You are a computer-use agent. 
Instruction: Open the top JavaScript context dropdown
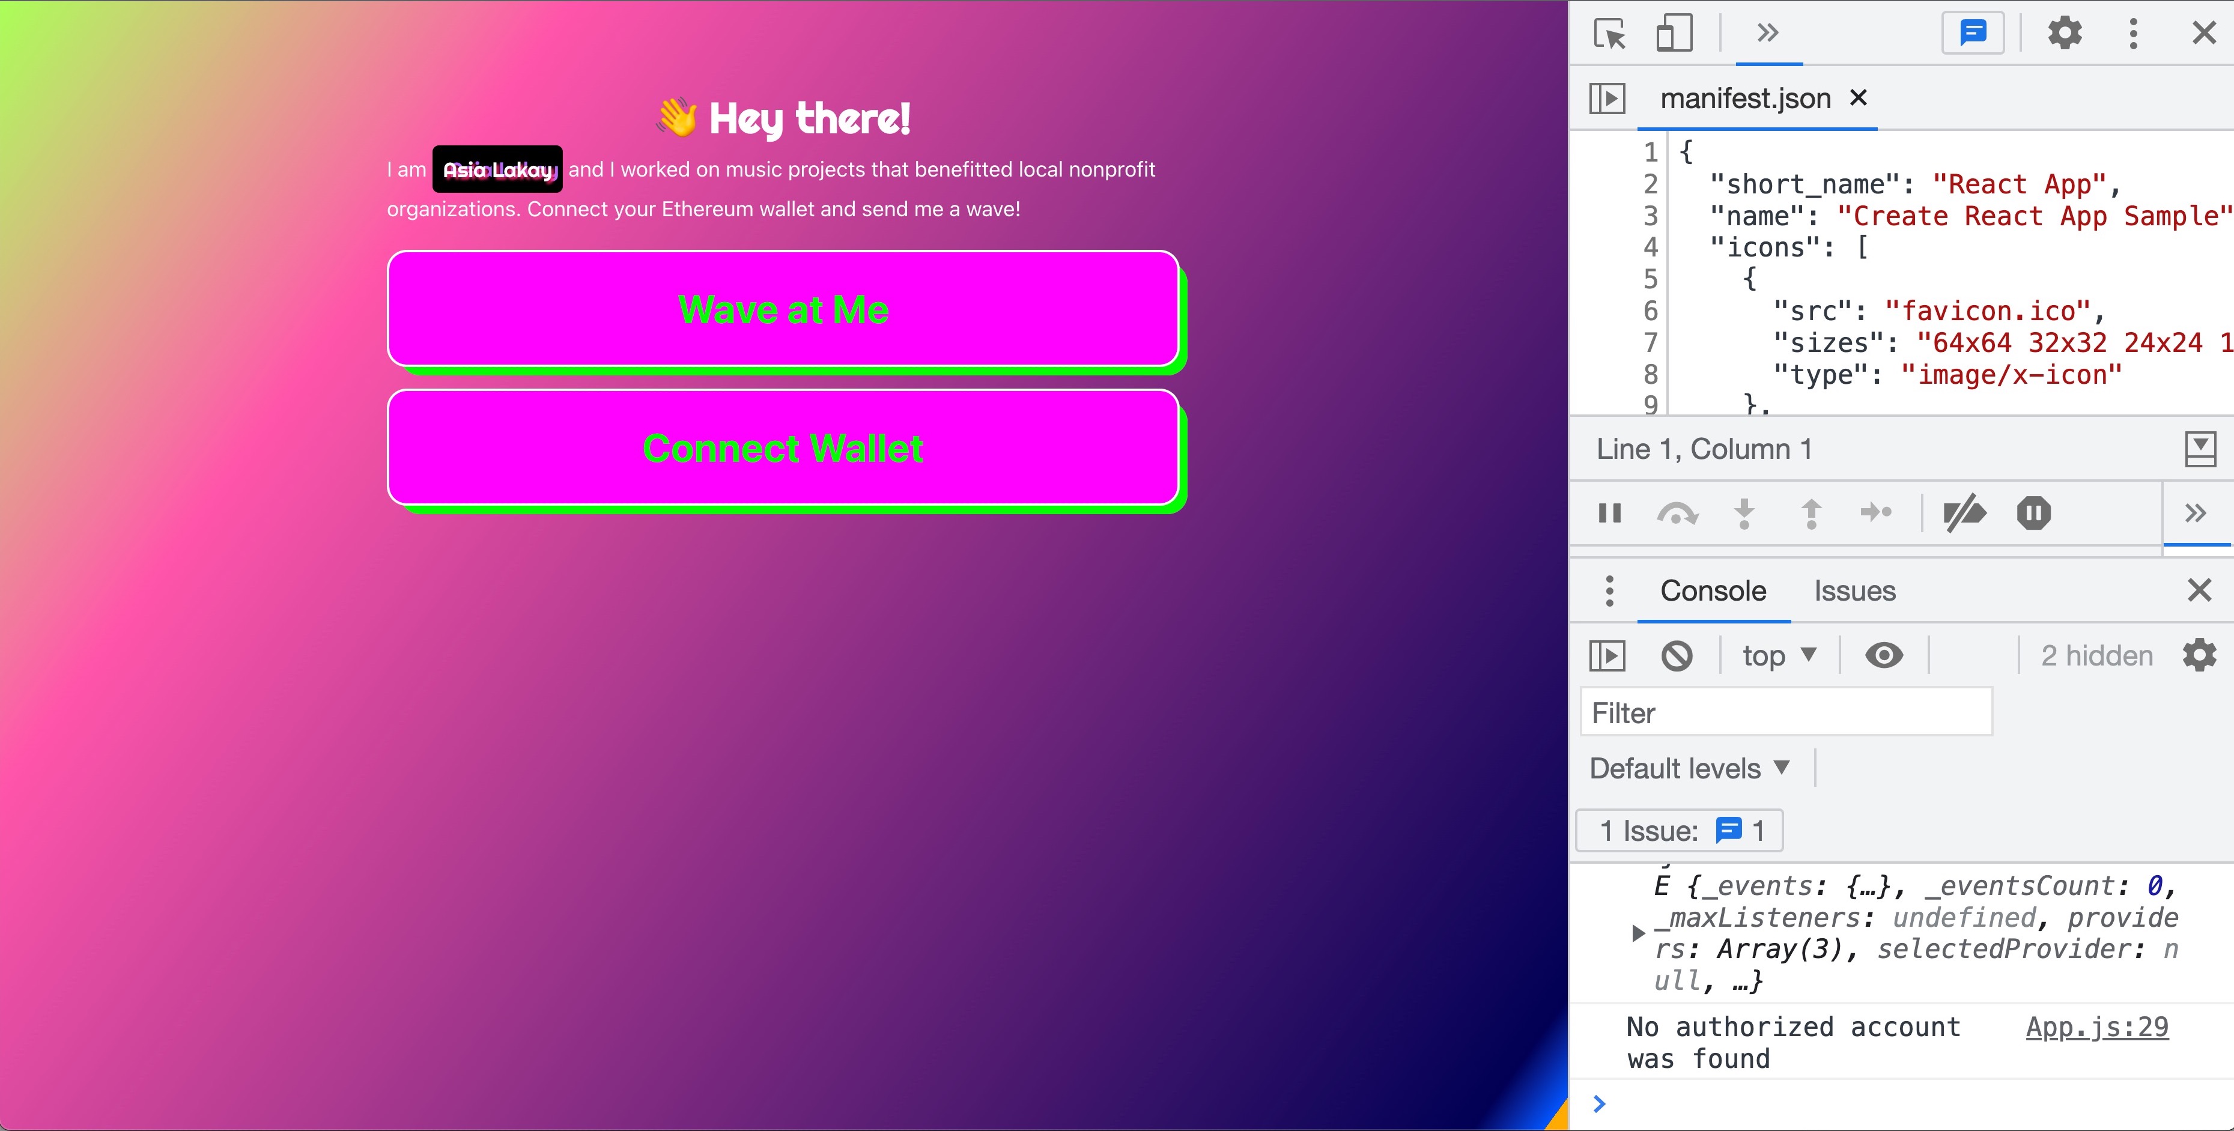(x=1779, y=656)
